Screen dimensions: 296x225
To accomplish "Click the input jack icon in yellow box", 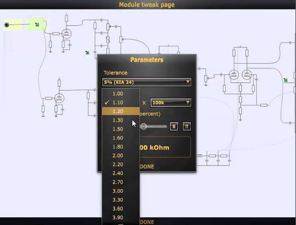I will point(6,24).
